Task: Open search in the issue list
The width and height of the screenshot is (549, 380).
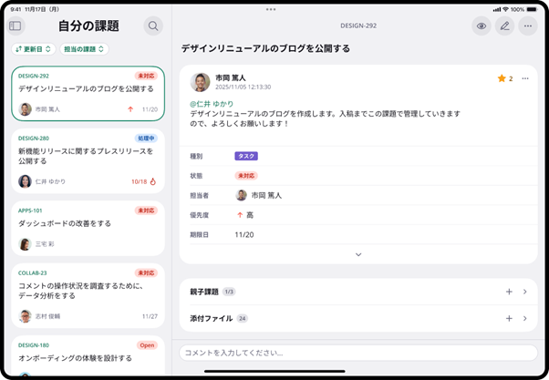Action: pos(153,26)
